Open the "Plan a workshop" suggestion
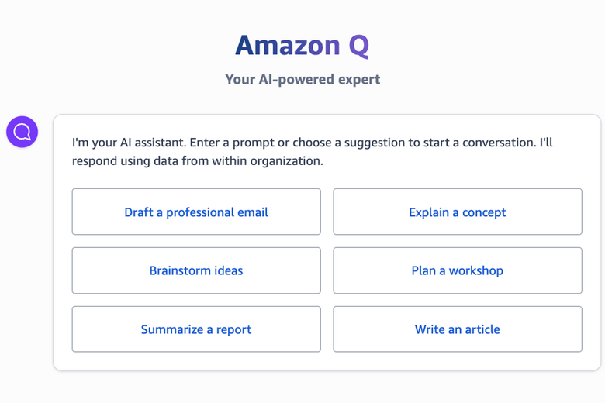 click(x=458, y=270)
